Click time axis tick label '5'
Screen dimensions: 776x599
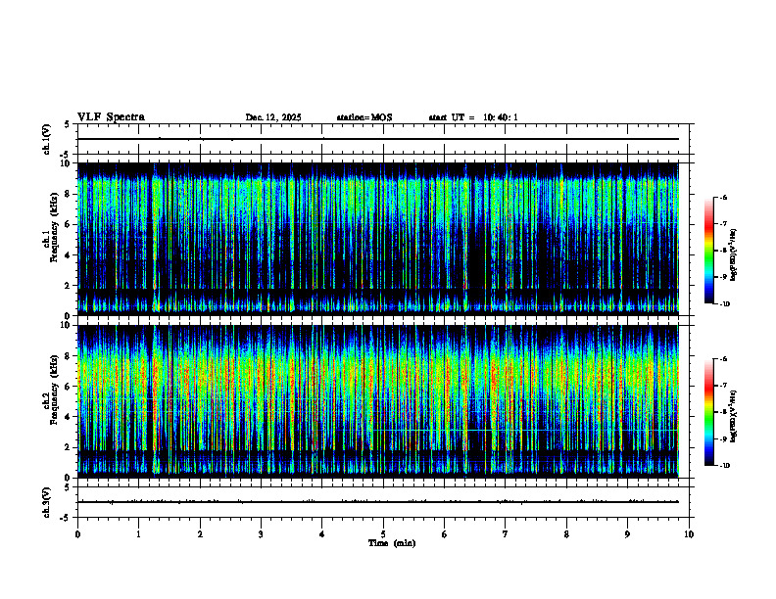[x=383, y=534]
